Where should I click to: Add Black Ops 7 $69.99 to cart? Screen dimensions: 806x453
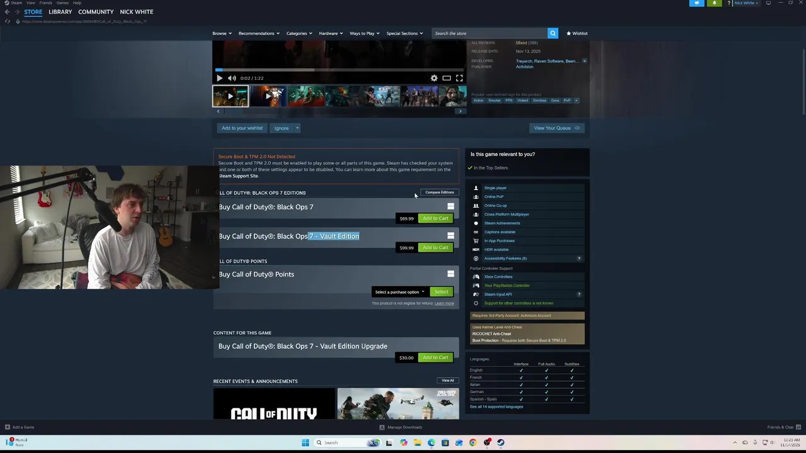pyautogui.click(x=436, y=218)
